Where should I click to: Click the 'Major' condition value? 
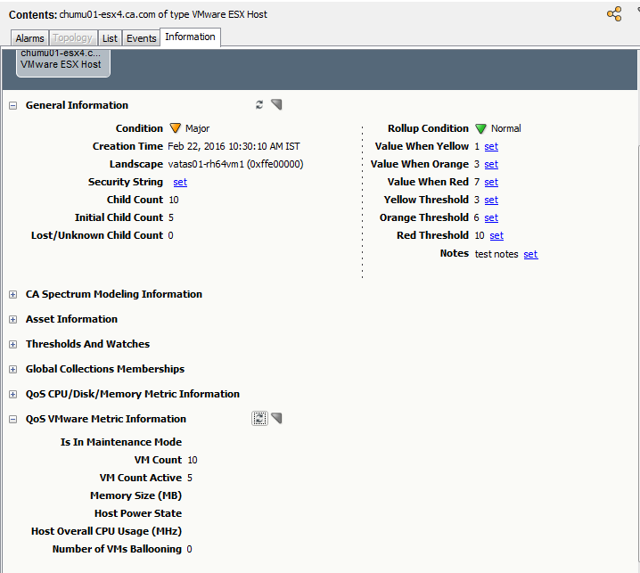(x=197, y=128)
